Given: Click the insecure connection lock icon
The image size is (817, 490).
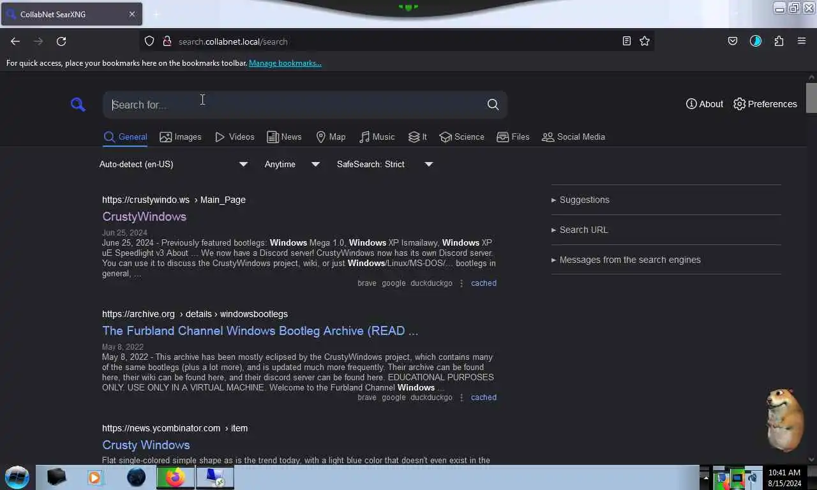Looking at the screenshot, I should coord(167,41).
